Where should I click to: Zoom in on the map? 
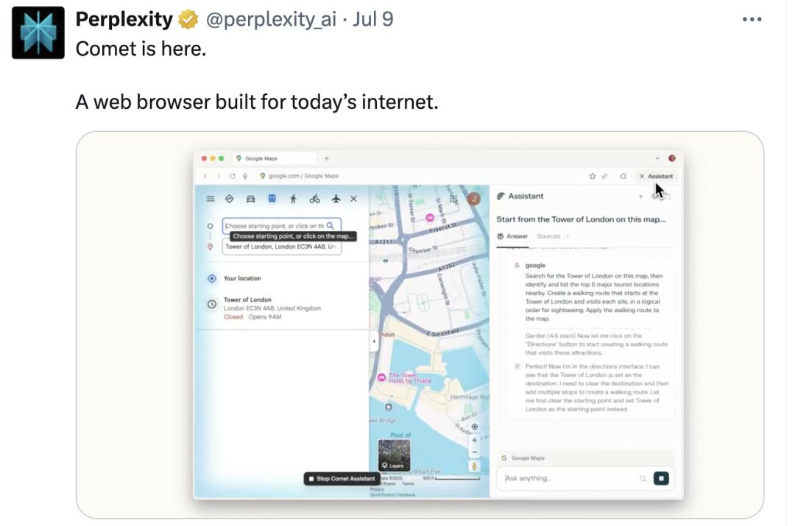click(475, 440)
